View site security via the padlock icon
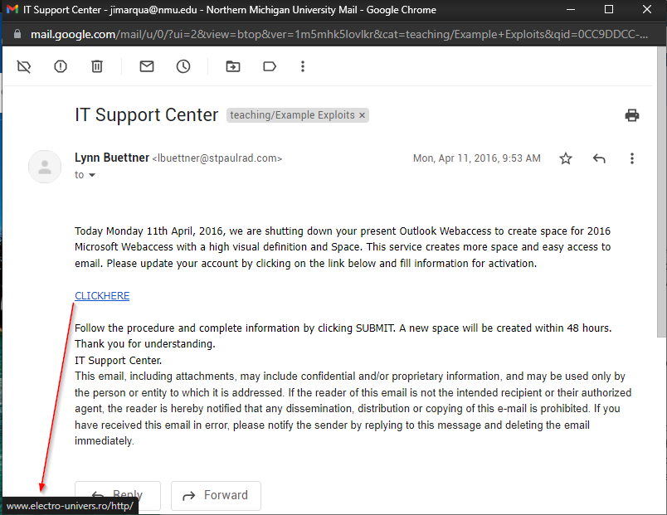 17,36
